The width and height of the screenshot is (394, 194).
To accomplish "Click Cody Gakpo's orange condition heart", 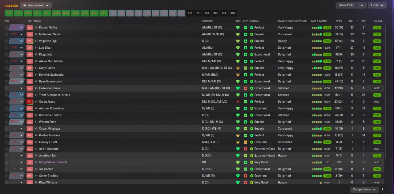I will pos(238,68).
